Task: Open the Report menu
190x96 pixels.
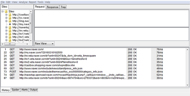Action: [x=32, y=2]
